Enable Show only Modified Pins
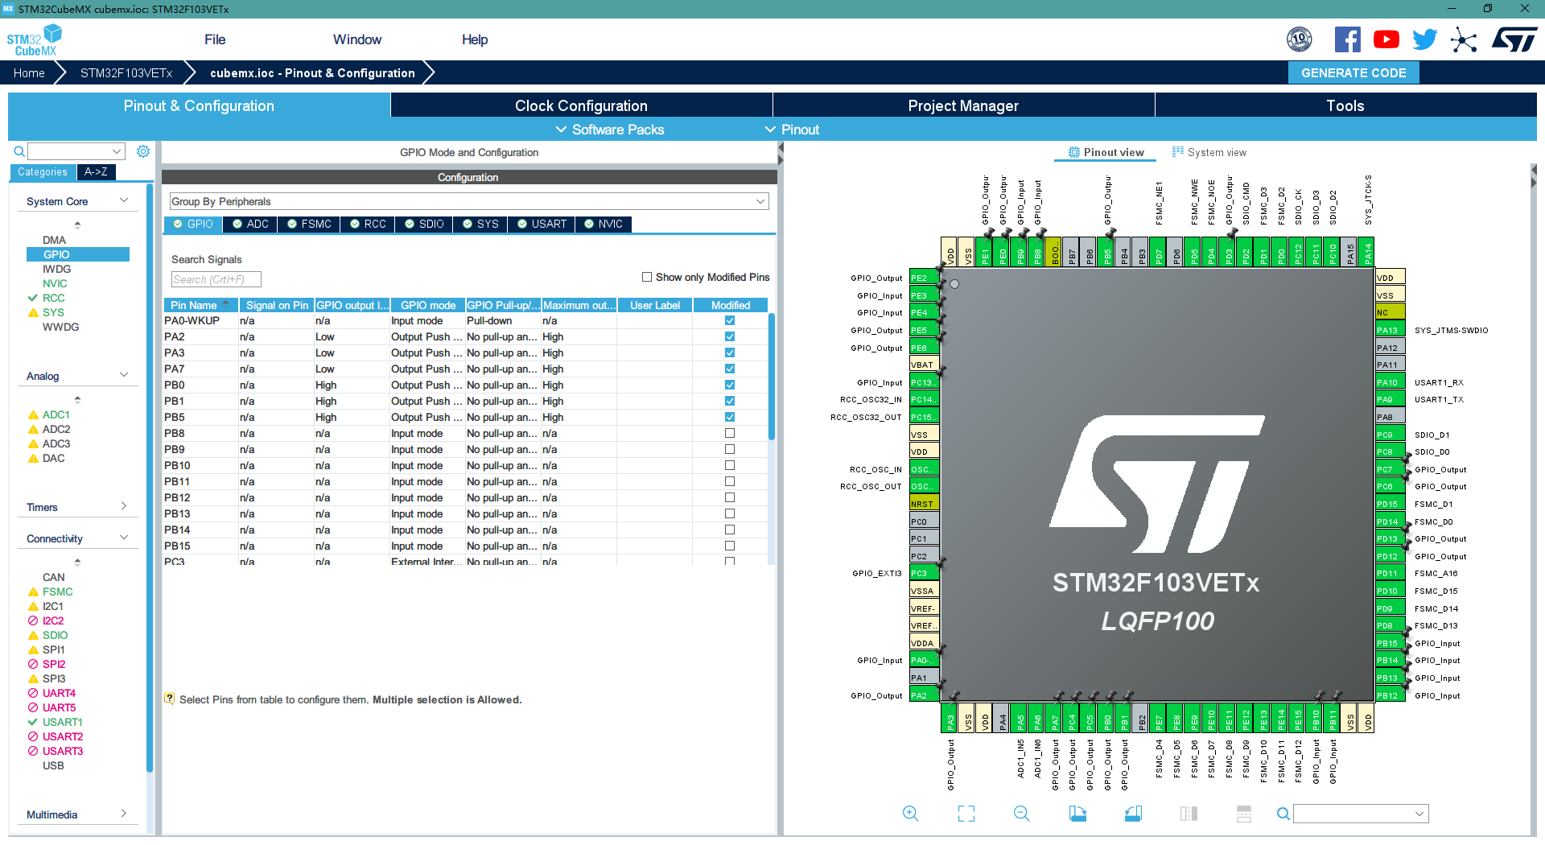The height and width of the screenshot is (845, 1545). point(647,277)
